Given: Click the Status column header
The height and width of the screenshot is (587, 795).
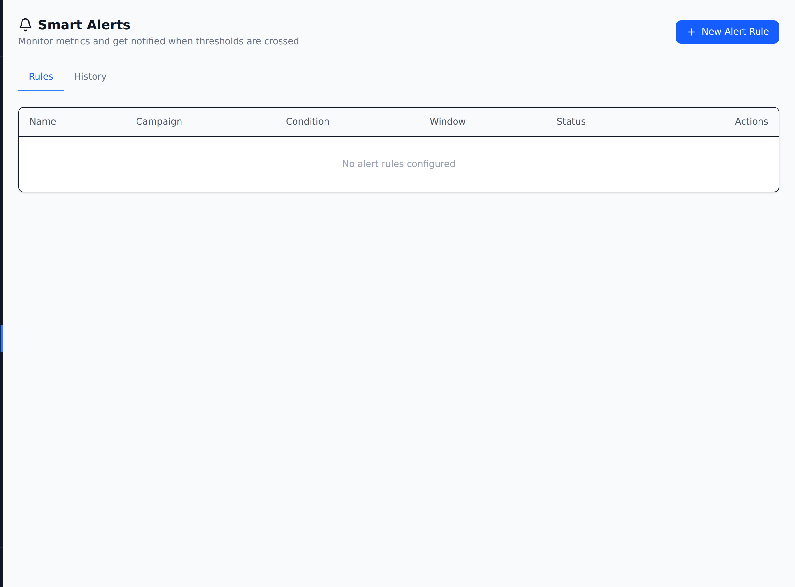Looking at the screenshot, I should [571, 121].
